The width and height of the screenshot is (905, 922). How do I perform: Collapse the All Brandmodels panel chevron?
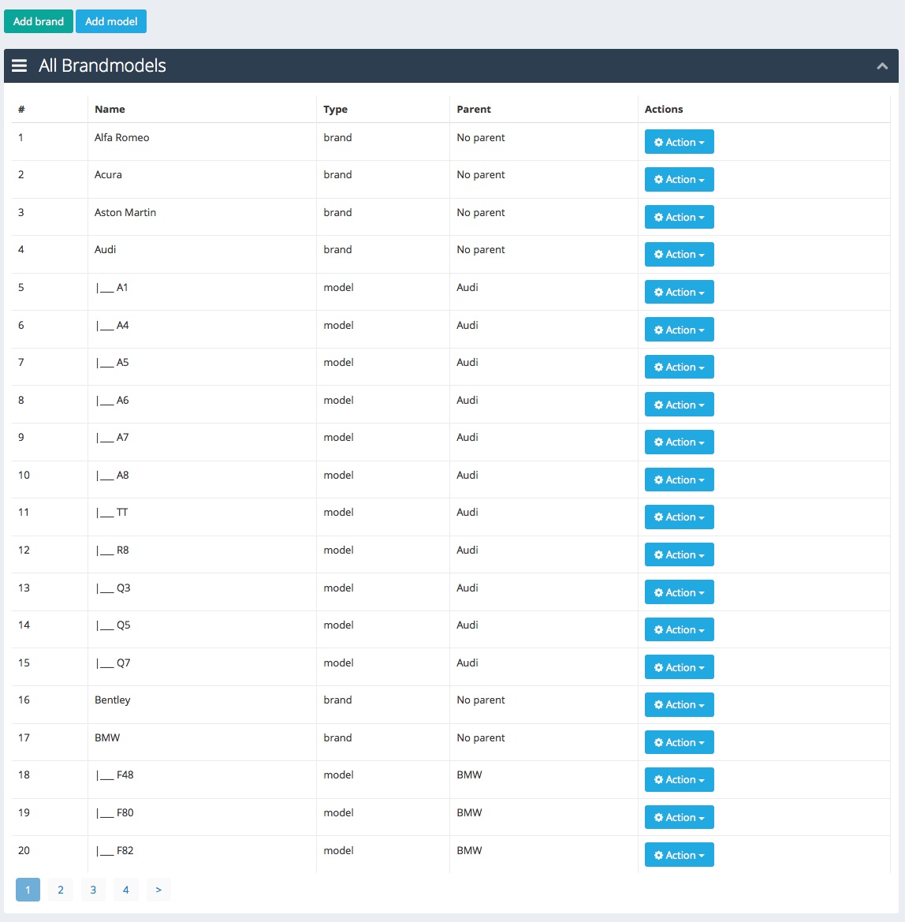(x=882, y=66)
